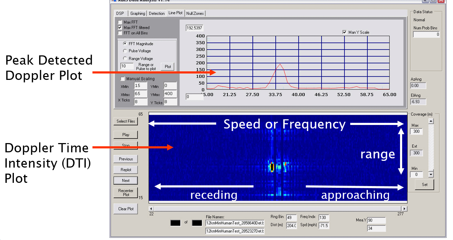Open the Null Zones tab

click(x=195, y=13)
